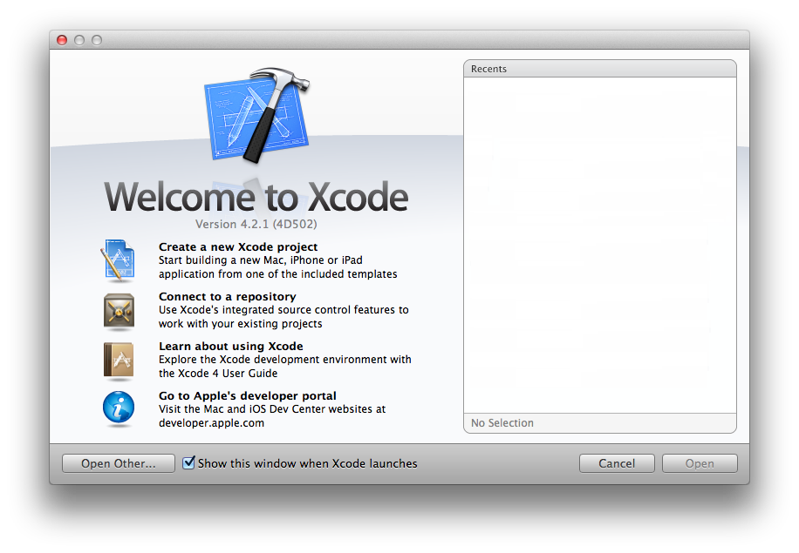Click the Welcome to Xcode heading
799x553 pixels.
(256, 197)
